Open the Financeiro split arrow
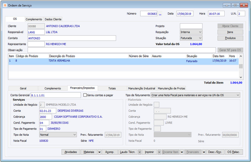Image resolution: width=251 pixels, height=162 pixels. click(204, 152)
